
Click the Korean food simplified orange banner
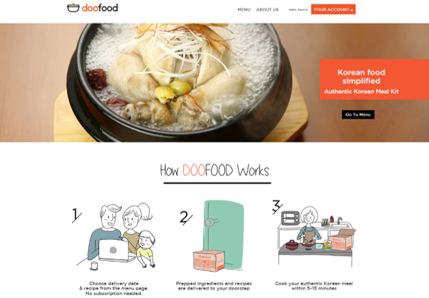374,79
